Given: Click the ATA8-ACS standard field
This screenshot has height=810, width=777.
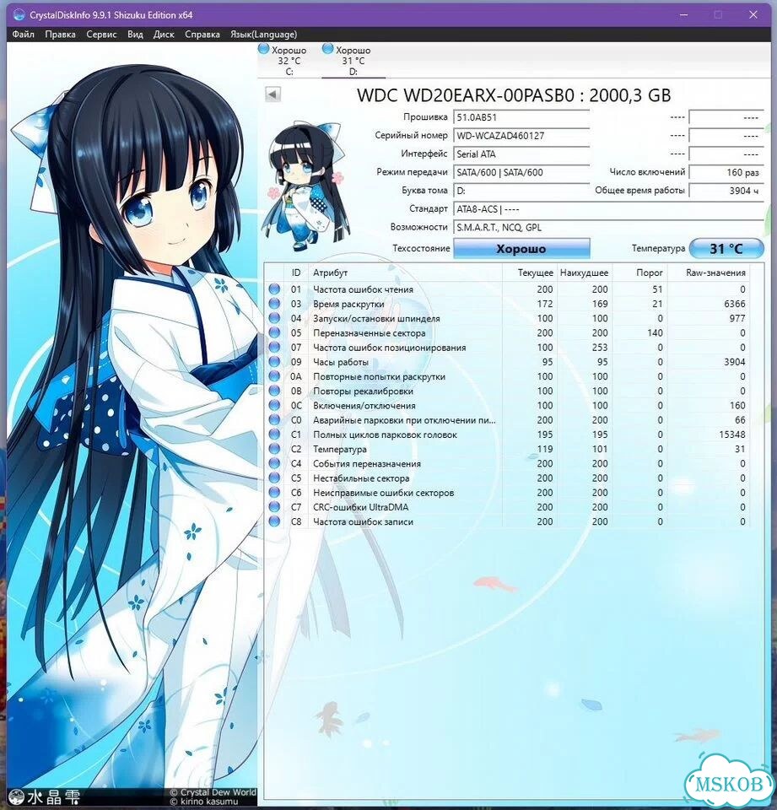Looking at the screenshot, I should click(x=608, y=209).
